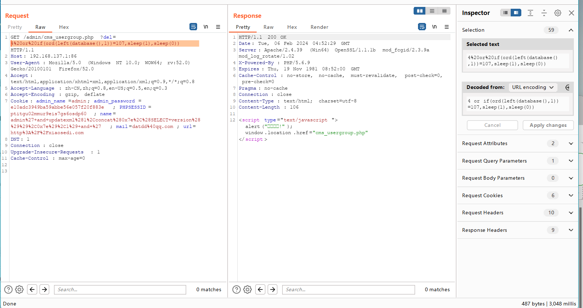Open Inspector settings gear
Image resolution: width=583 pixels, height=308 pixels.
[x=557, y=13]
